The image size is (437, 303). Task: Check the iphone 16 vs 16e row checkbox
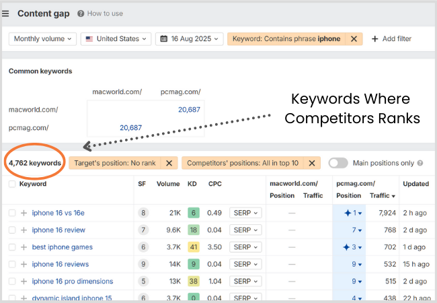(x=12, y=213)
